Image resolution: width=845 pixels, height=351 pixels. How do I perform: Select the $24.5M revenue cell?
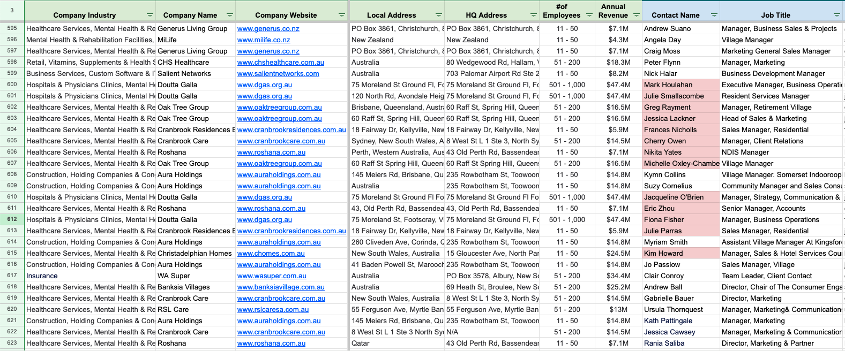point(618,254)
